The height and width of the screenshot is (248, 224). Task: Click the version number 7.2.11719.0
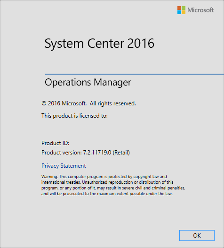(x=97, y=153)
